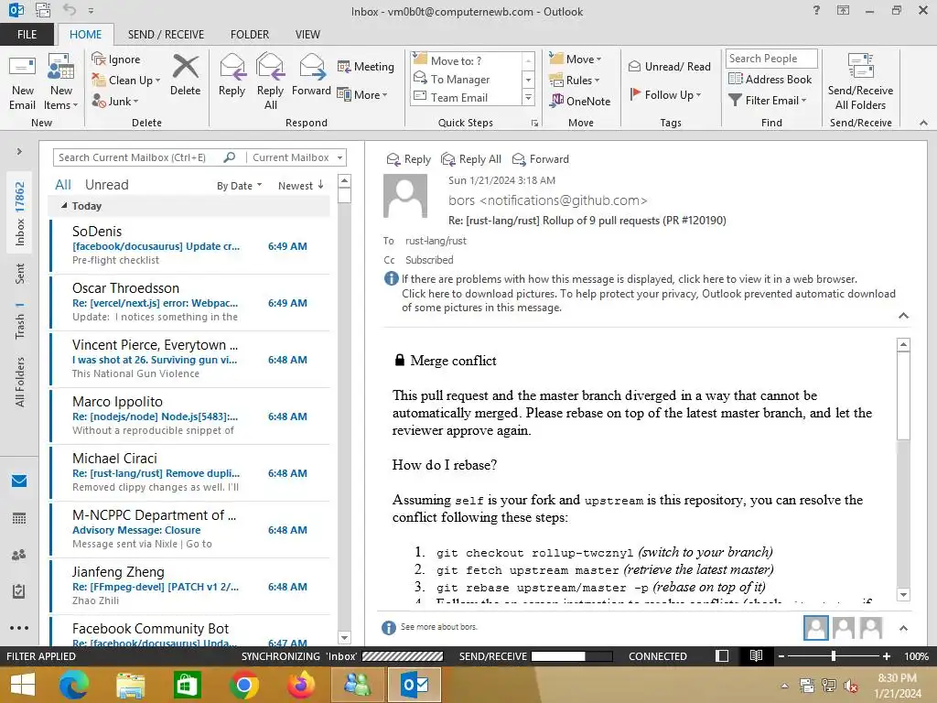Click Reply in the reading pane

409,159
